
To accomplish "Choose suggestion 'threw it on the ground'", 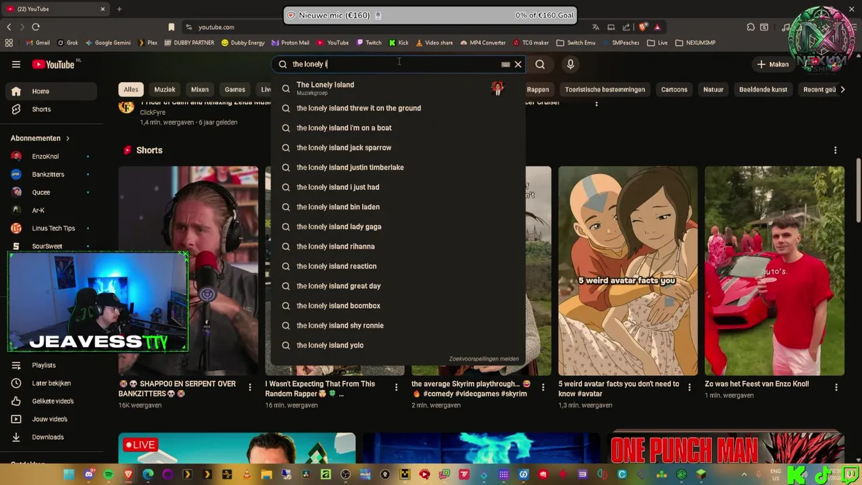I will point(397,108).
